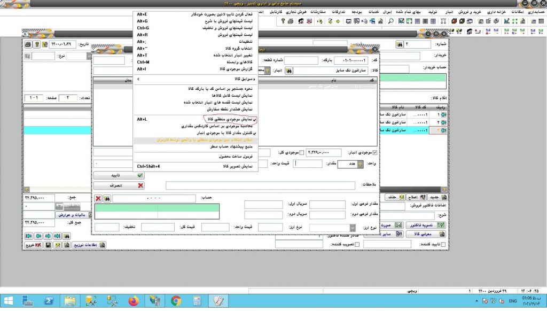Click the yellow question mark icon near date

click(37, 44)
